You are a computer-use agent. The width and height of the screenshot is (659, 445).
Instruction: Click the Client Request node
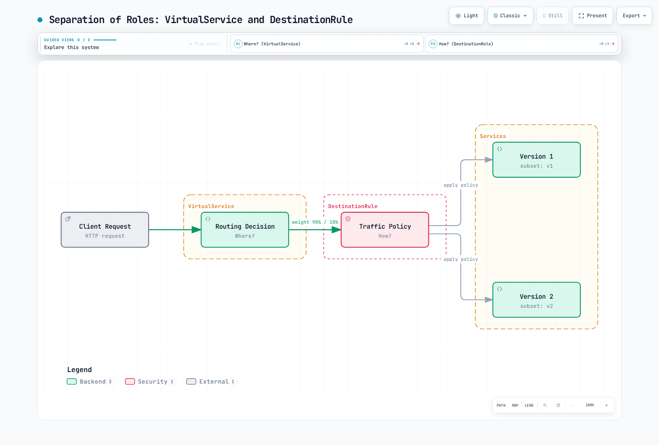[105, 230]
